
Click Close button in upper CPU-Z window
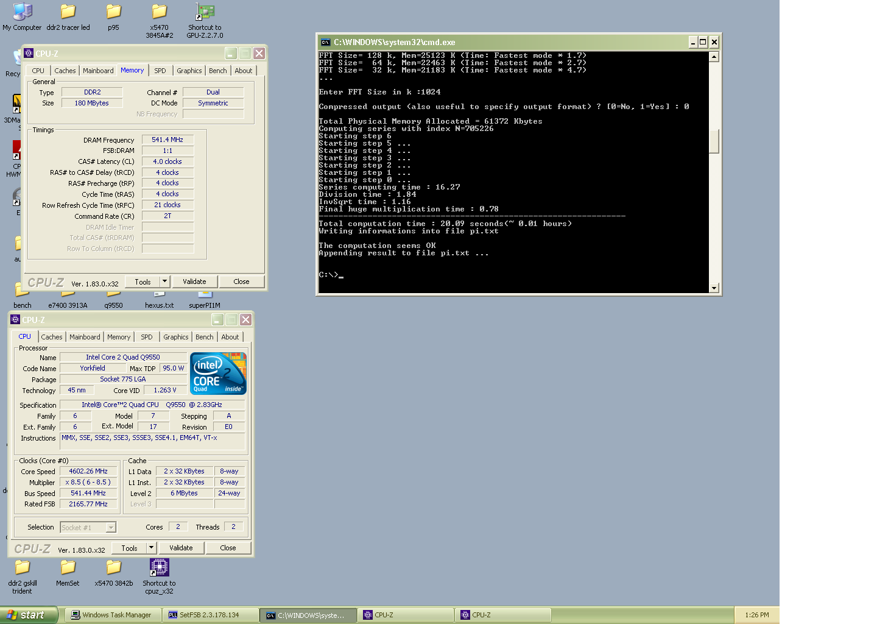pyautogui.click(x=241, y=282)
